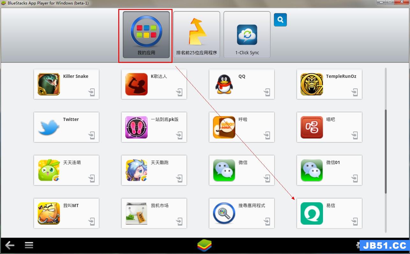Click the export arrow on 我叫MT card
This screenshot has height=254, width=410.
pos(92,222)
